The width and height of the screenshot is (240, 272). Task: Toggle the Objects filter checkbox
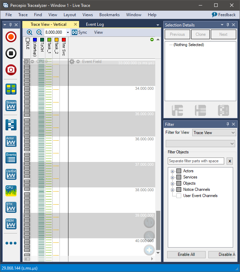click(x=179, y=183)
